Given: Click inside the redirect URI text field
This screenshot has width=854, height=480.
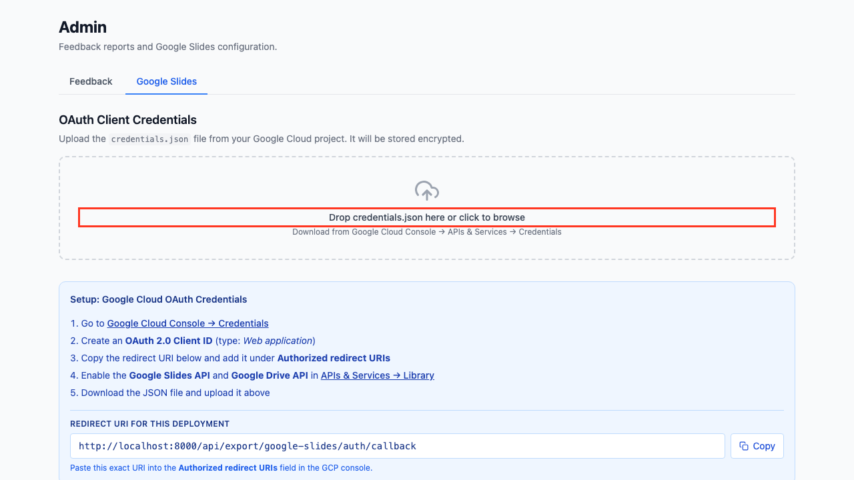Looking at the screenshot, I should point(397,446).
